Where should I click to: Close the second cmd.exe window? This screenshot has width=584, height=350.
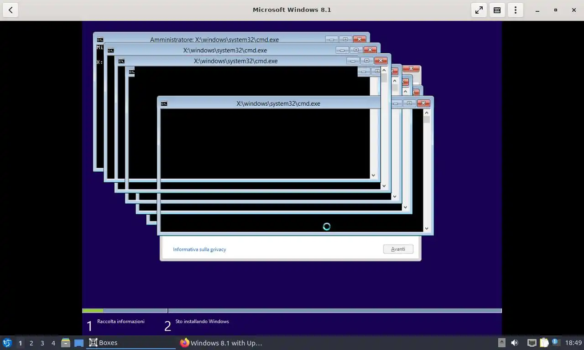(370, 50)
